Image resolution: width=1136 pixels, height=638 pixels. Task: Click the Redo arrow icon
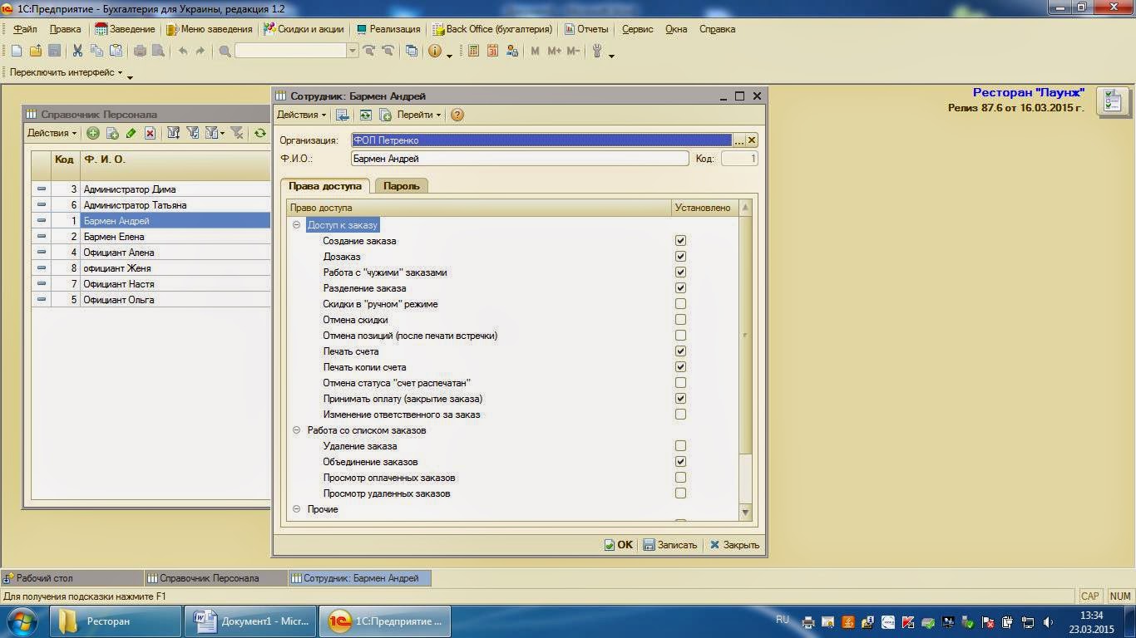click(x=200, y=51)
